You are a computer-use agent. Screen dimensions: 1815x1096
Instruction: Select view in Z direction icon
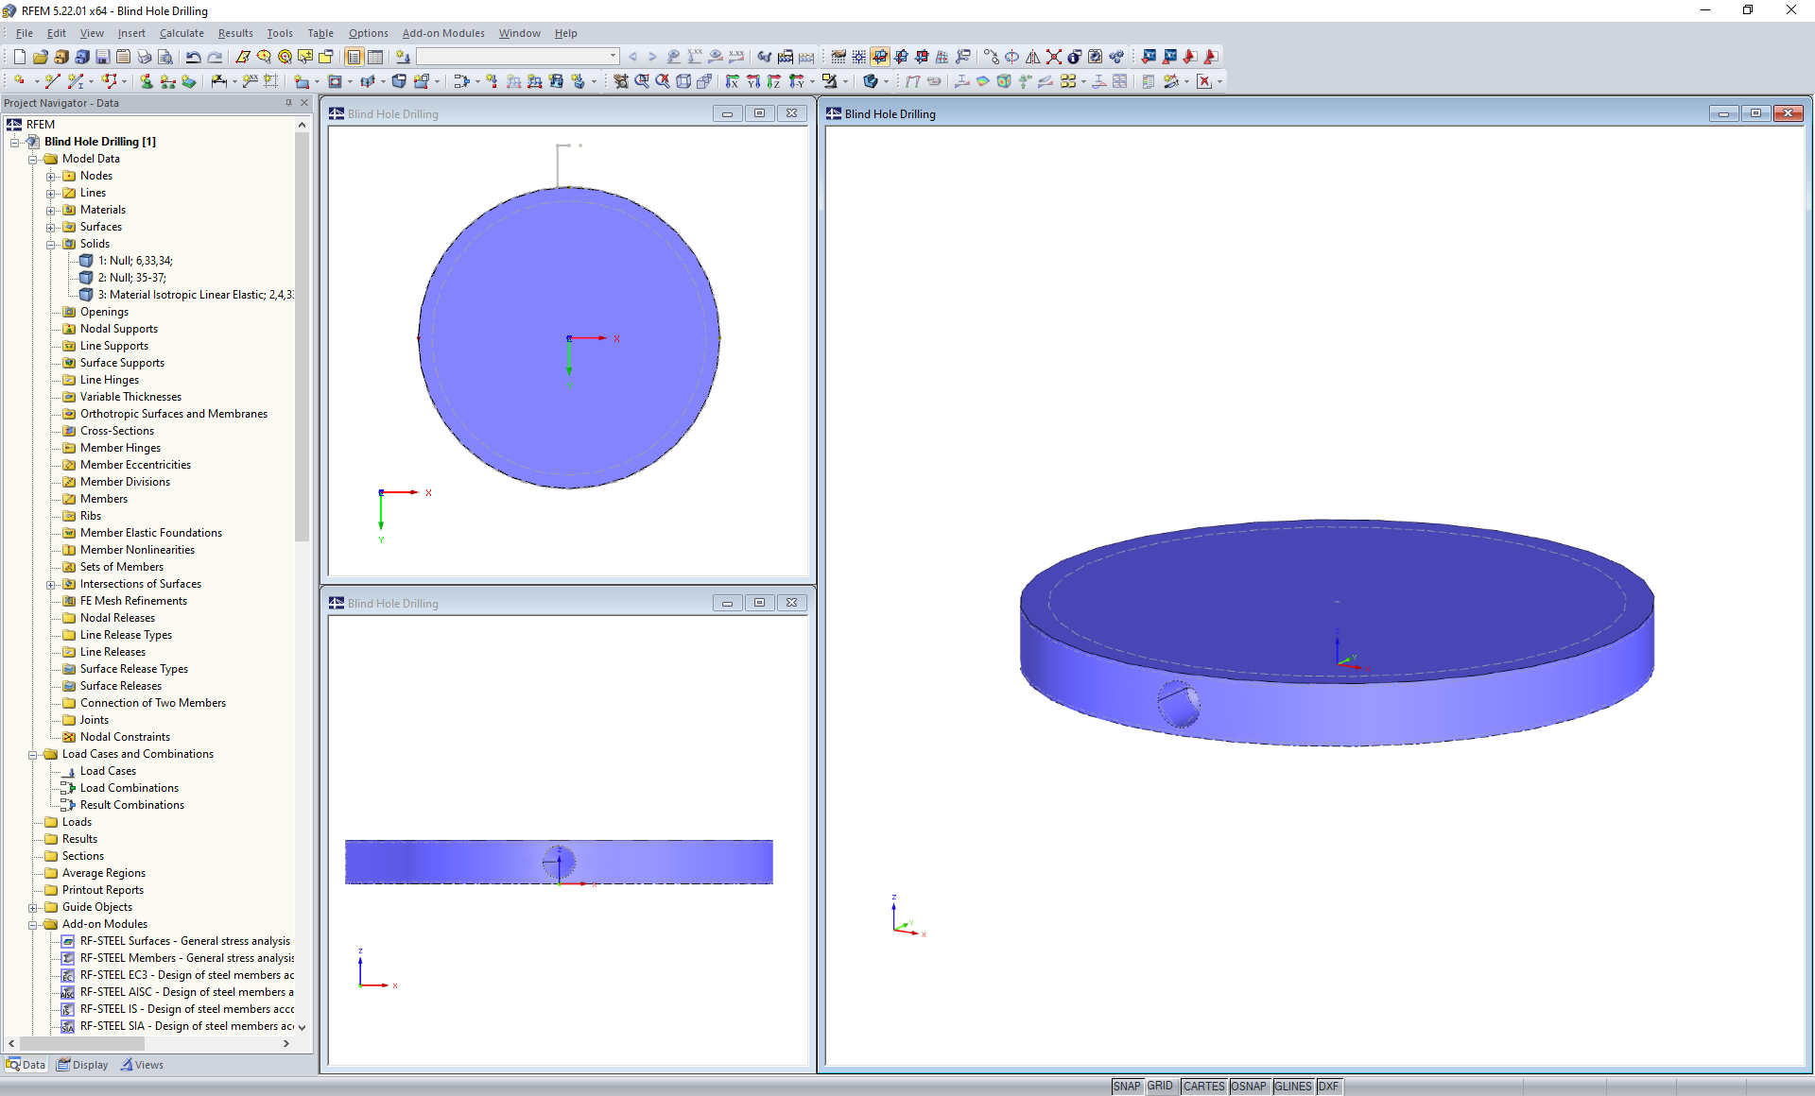coord(774,81)
